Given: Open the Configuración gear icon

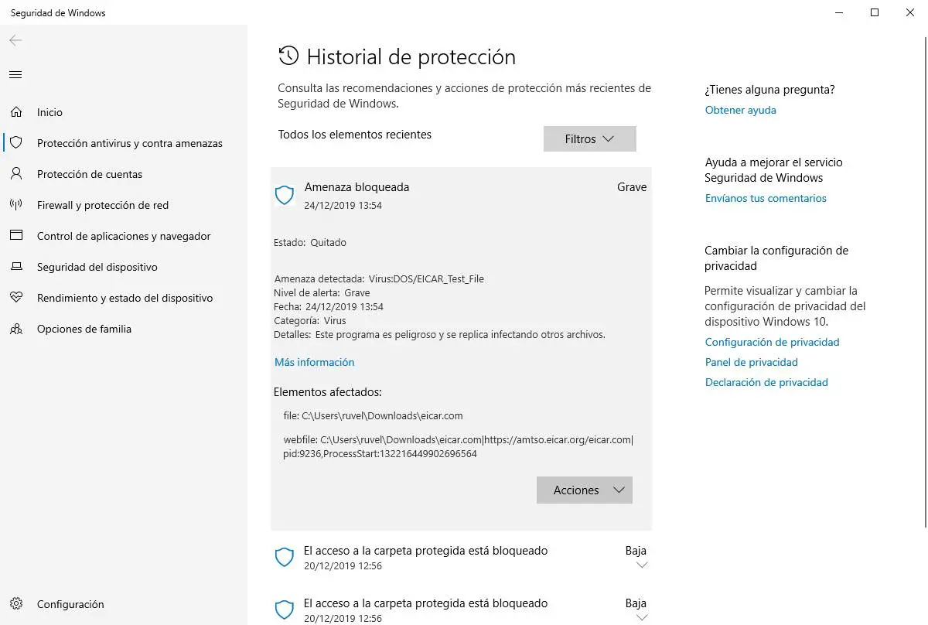Looking at the screenshot, I should pyautogui.click(x=16, y=604).
